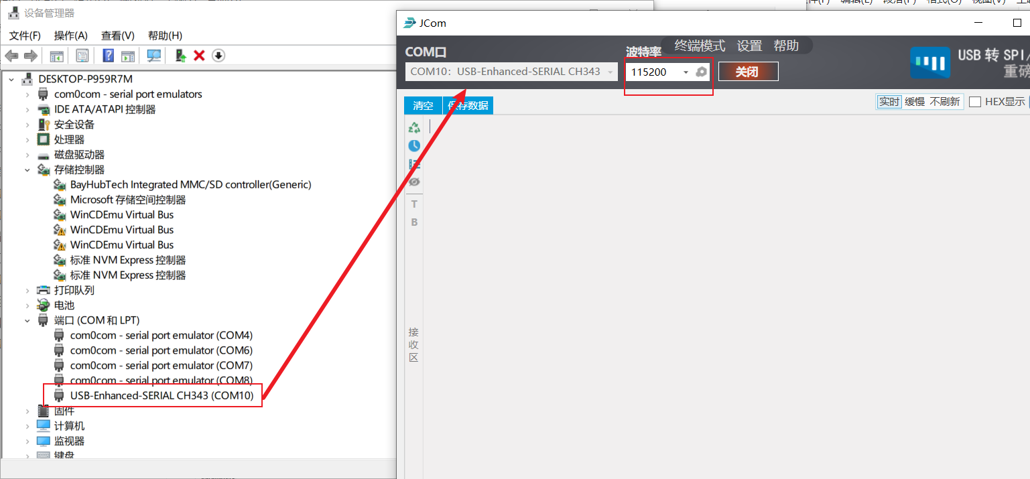Viewport: 1030px width, 479px height.
Task: Click the scan for hardware changes icon
Action: (x=154, y=56)
